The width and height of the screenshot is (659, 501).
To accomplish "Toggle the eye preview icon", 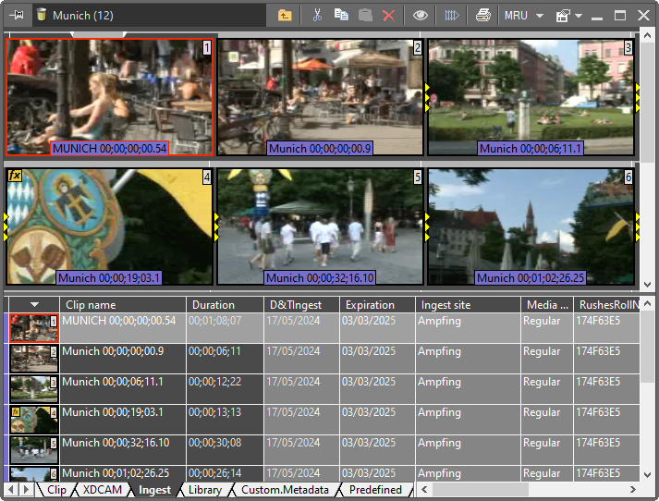I will 421,15.
